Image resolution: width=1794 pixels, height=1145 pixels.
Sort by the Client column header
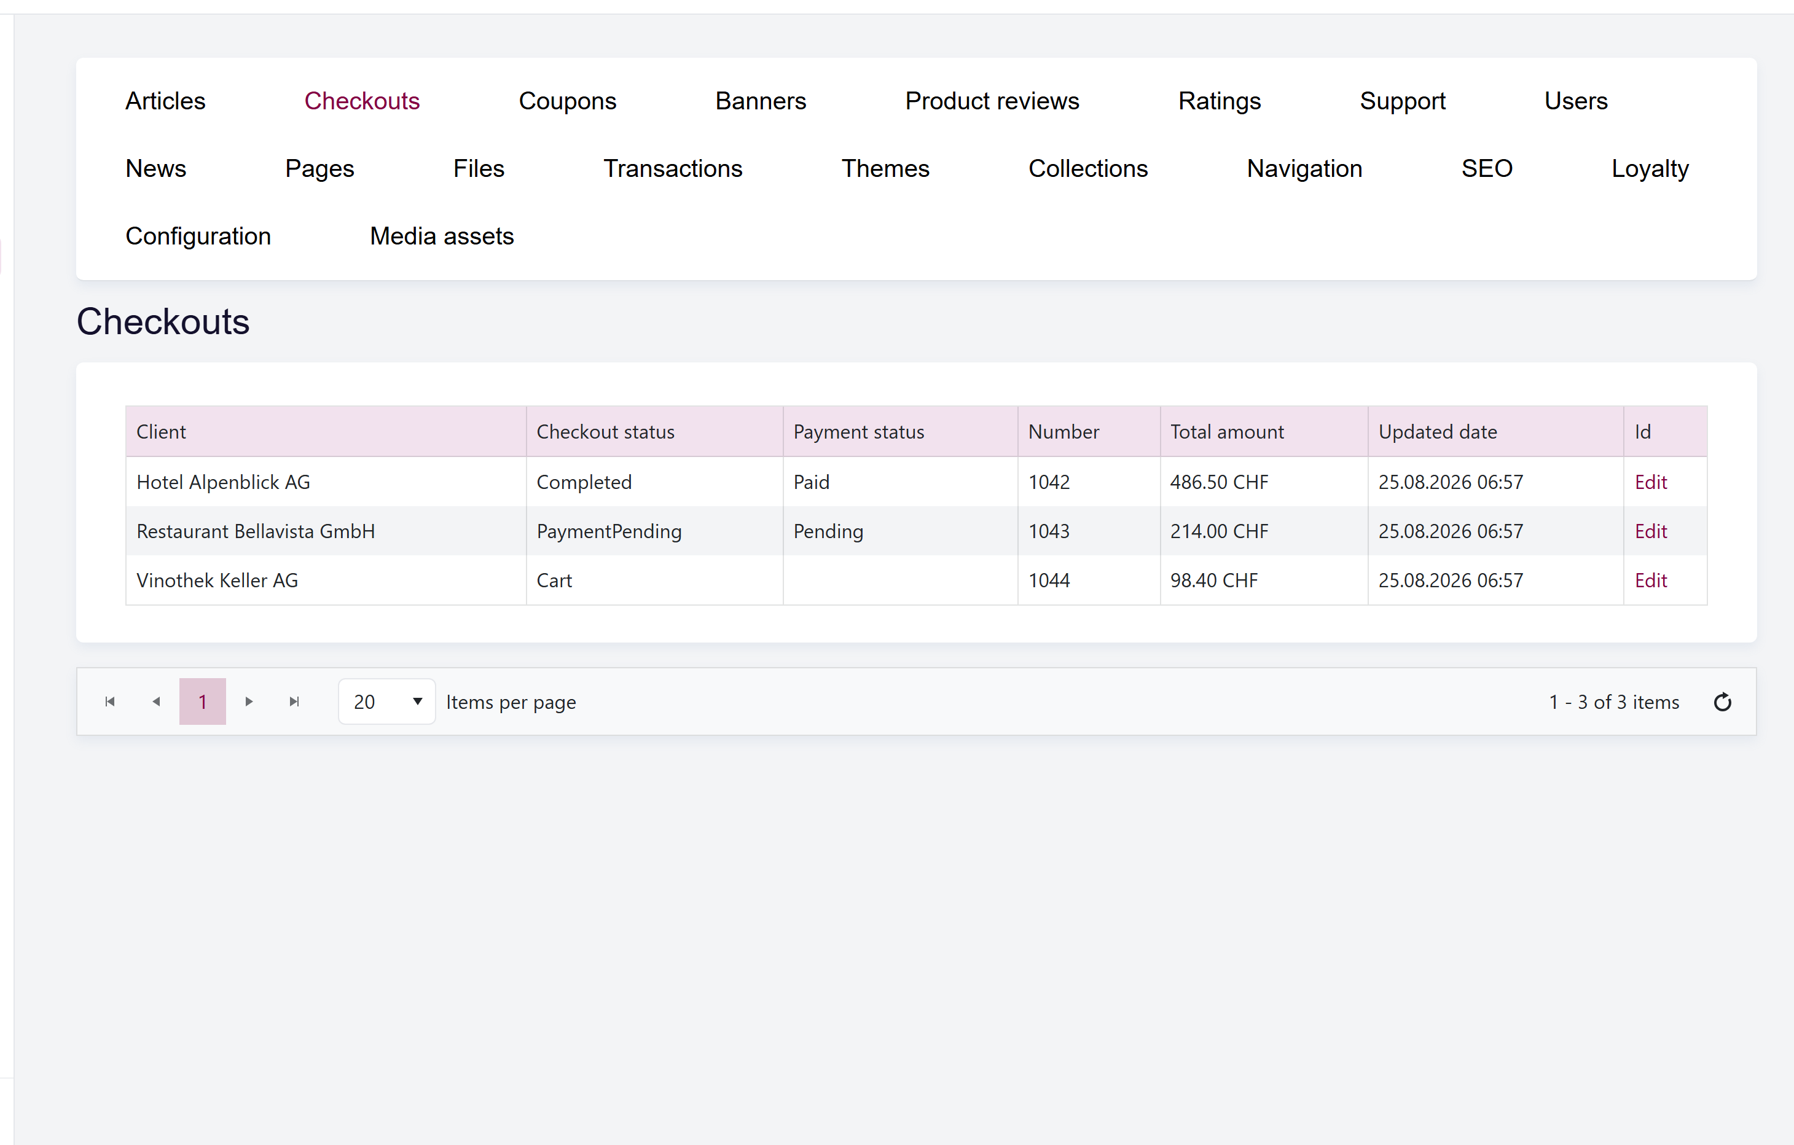[326, 431]
